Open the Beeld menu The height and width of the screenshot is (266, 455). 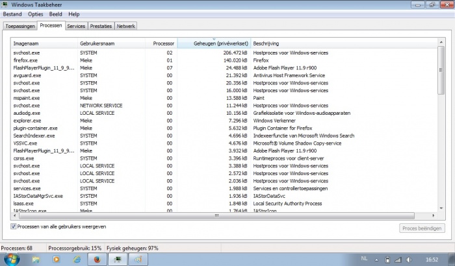(x=55, y=14)
